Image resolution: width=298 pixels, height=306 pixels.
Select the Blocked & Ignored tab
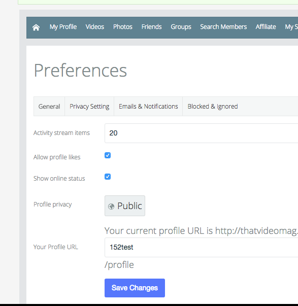pyautogui.click(x=213, y=107)
